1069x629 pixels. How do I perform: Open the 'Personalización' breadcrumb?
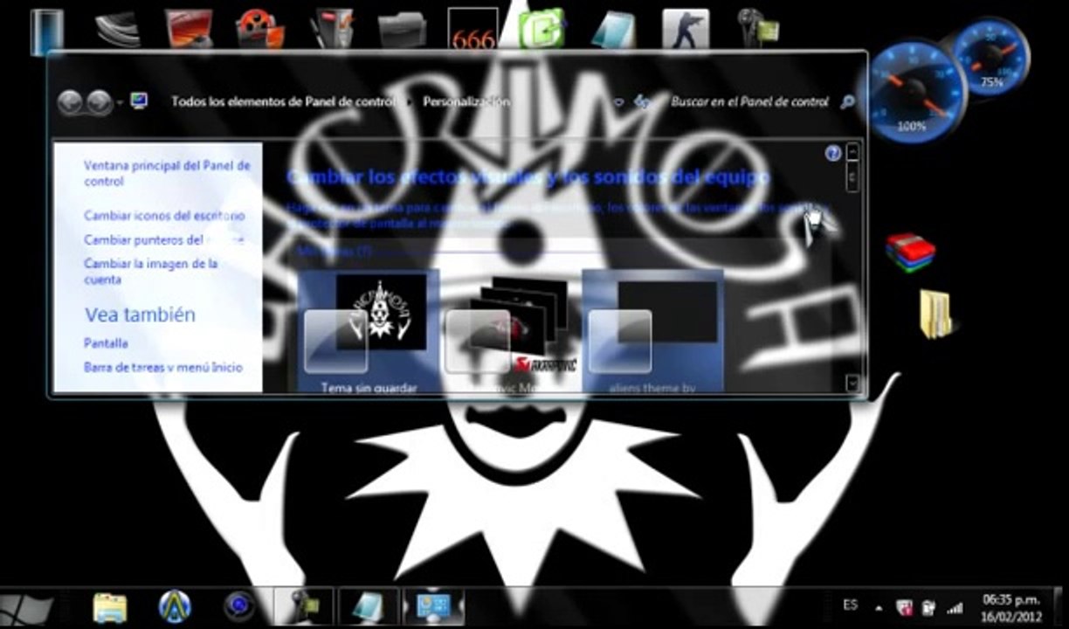pos(466,101)
